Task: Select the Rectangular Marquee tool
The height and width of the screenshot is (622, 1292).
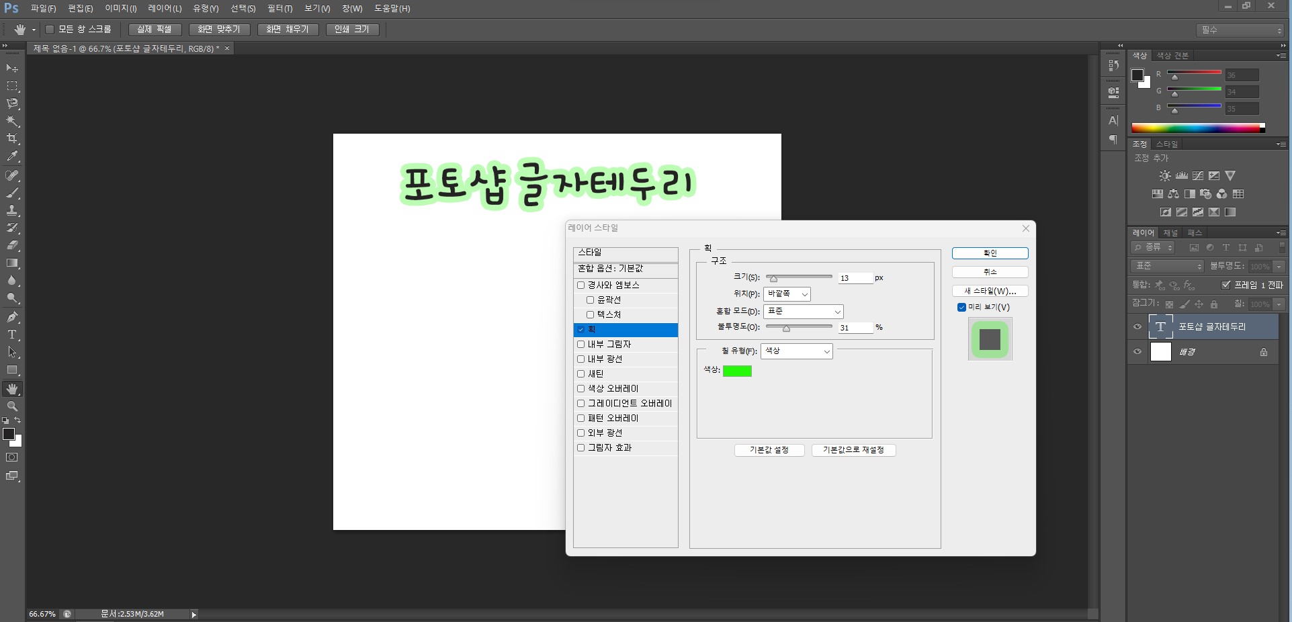Action: tap(12, 86)
